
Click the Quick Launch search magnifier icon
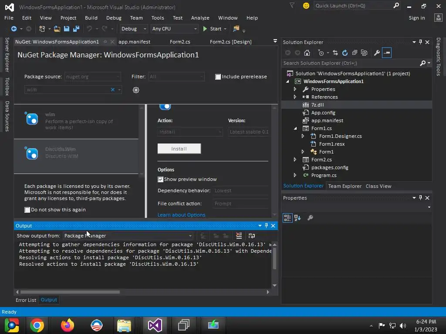[x=396, y=6]
